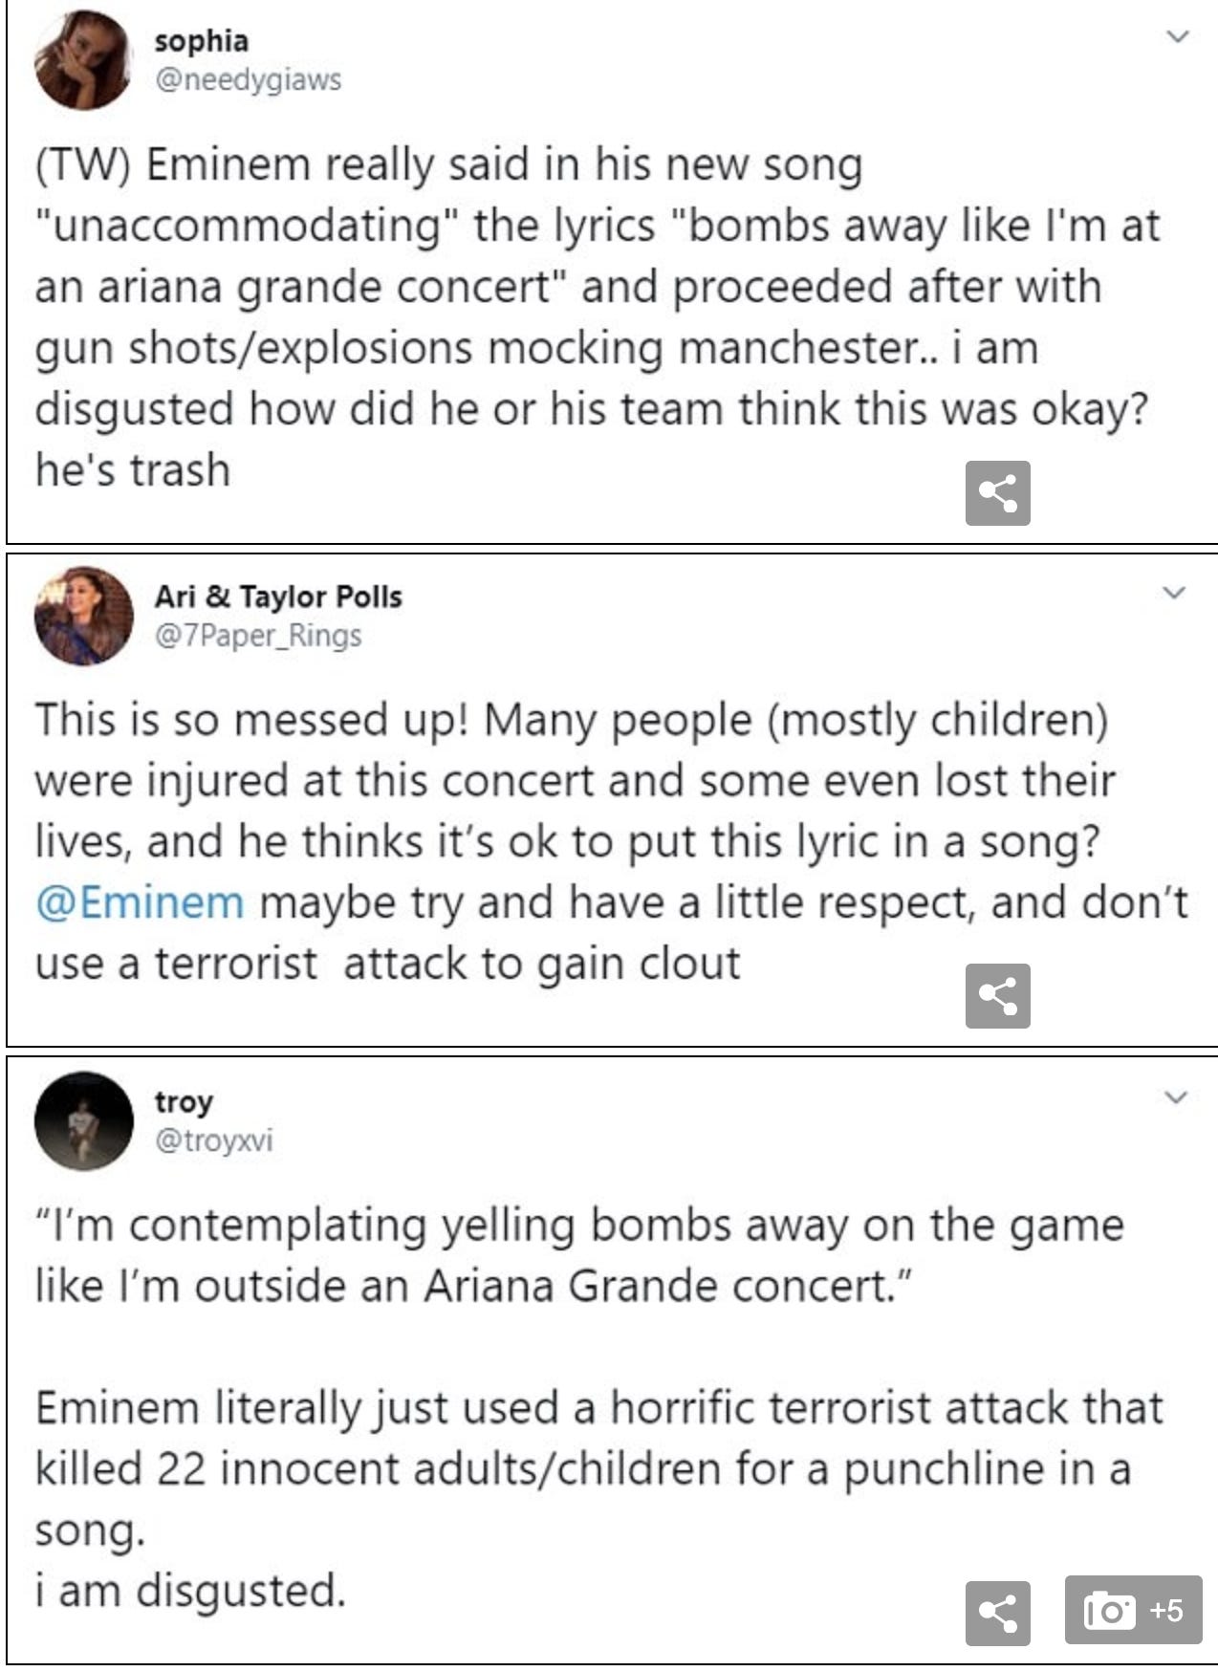
Task: Open Ari & Taylor Polls profile picture
Action: click(x=83, y=615)
